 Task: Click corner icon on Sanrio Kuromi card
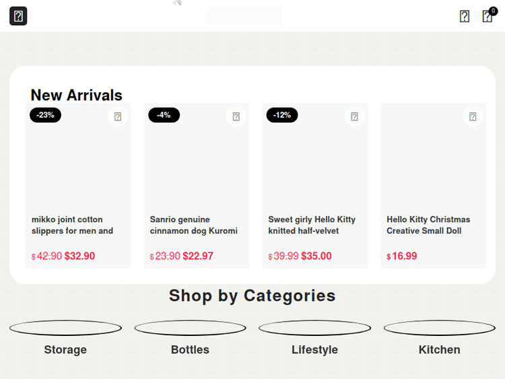[x=236, y=116]
